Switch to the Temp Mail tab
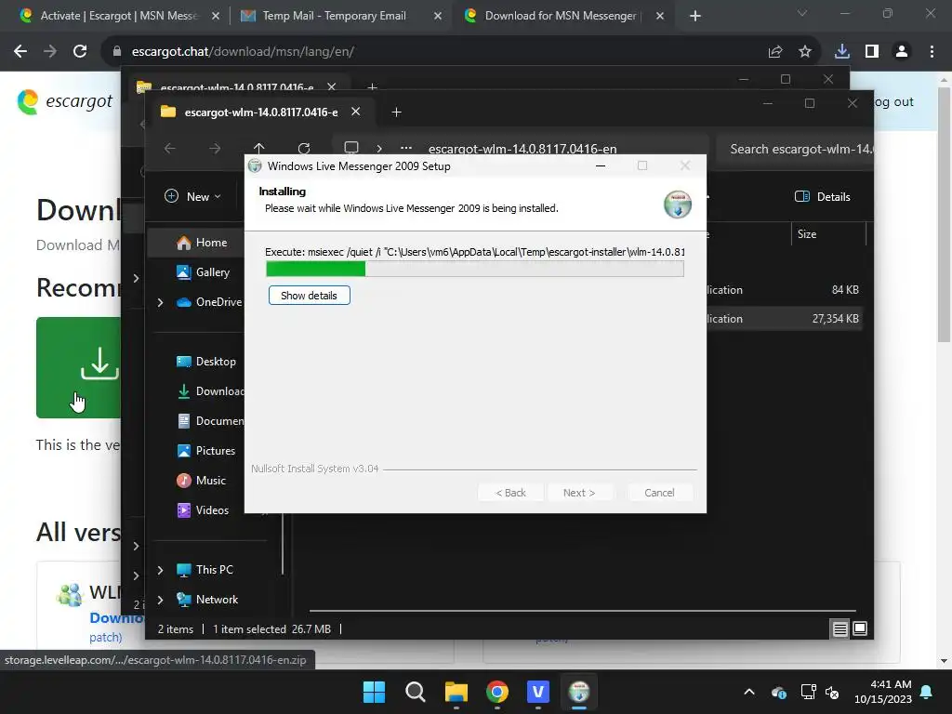Screen dimensions: 952x714 [x=334, y=16]
